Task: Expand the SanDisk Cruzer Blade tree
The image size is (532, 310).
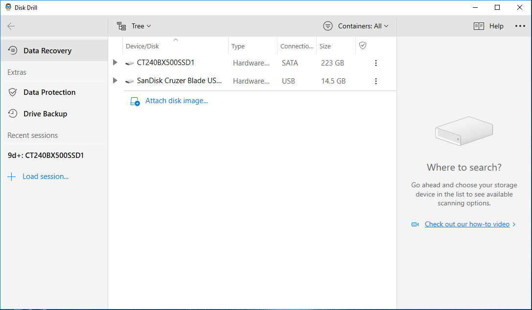Action: pos(115,81)
